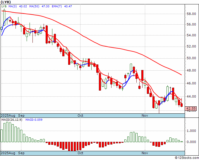The height and width of the screenshot is (160, 199).
Task: Click the EMA(7) legend label
Action: coord(57,6)
